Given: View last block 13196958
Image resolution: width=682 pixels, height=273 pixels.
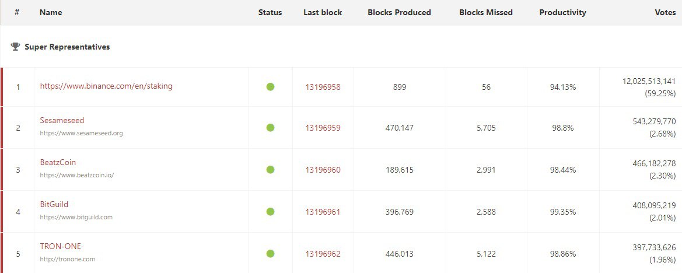Looking at the screenshot, I should [x=323, y=87].
